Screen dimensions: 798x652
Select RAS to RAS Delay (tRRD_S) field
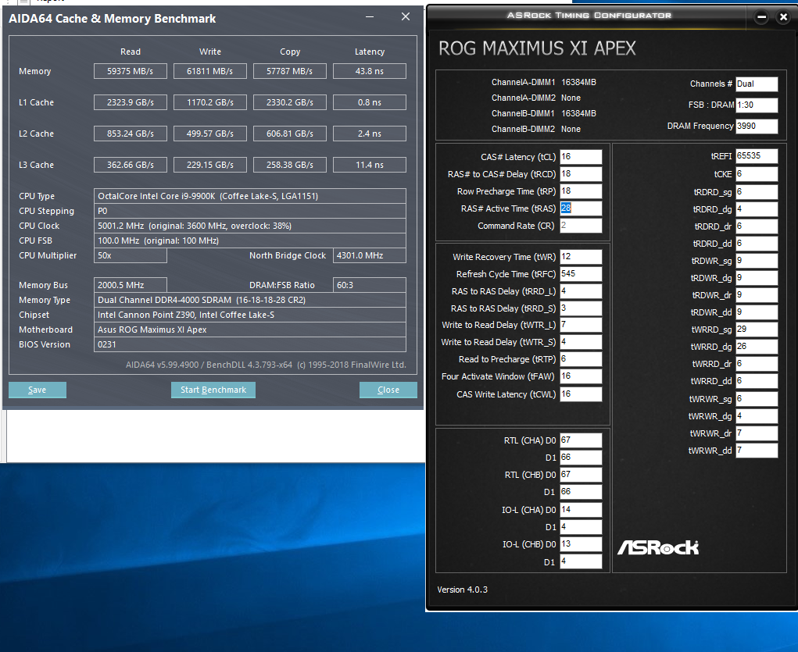pos(581,308)
